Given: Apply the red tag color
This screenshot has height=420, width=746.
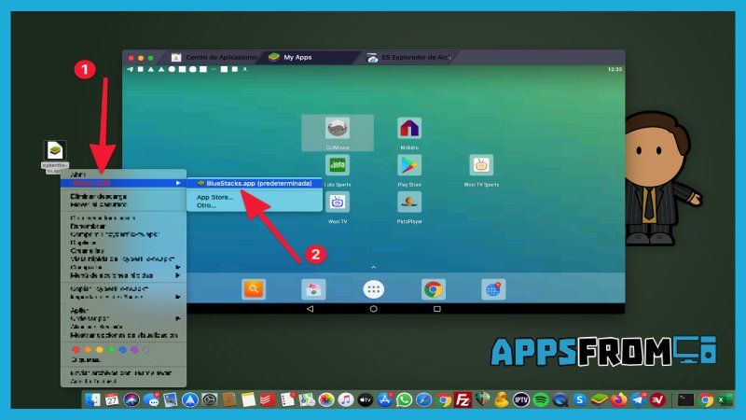Looking at the screenshot, I should click(x=76, y=349).
